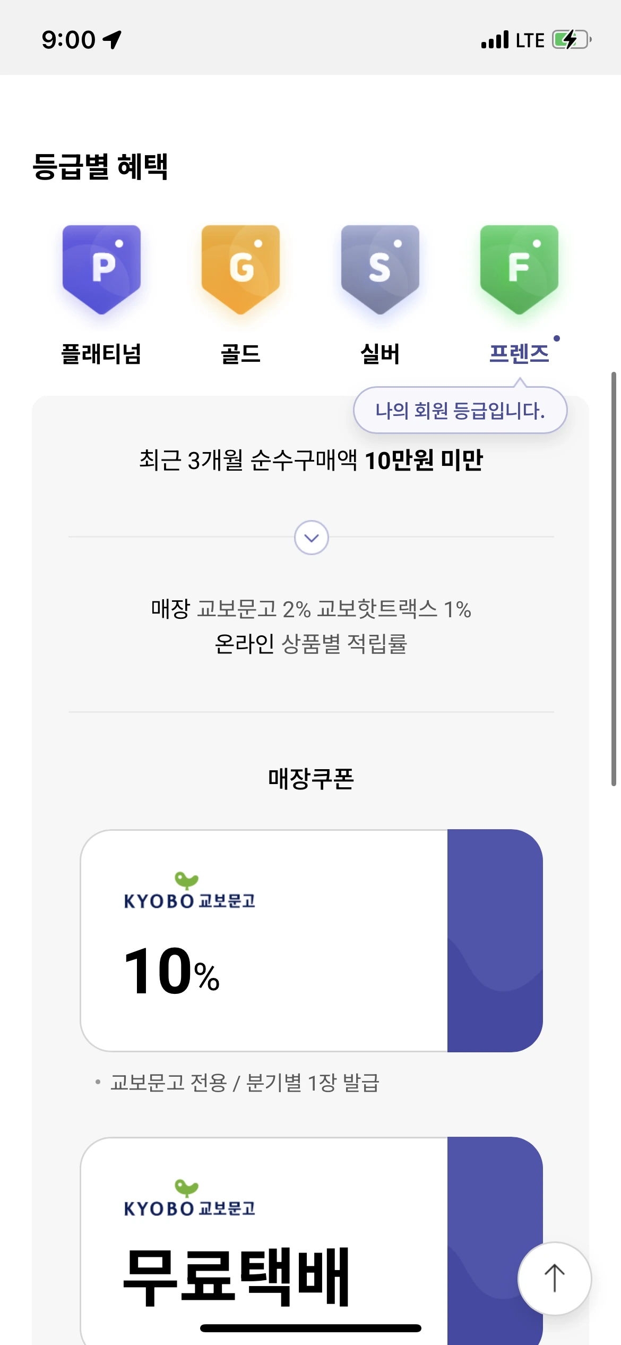The height and width of the screenshot is (1345, 621).
Task: Switch to the 프렌즈 grade tab
Action: pos(519,354)
